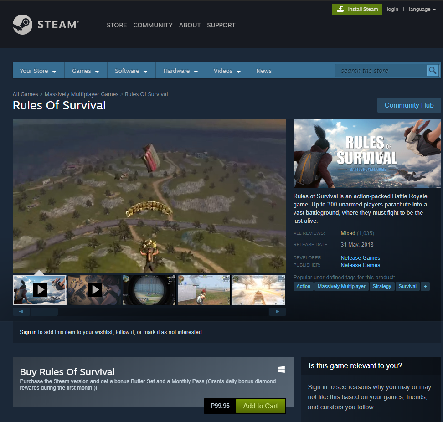This screenshot has height=422, width=443.
Task: Open developer Netease Games link
Action: pos(360,257)
